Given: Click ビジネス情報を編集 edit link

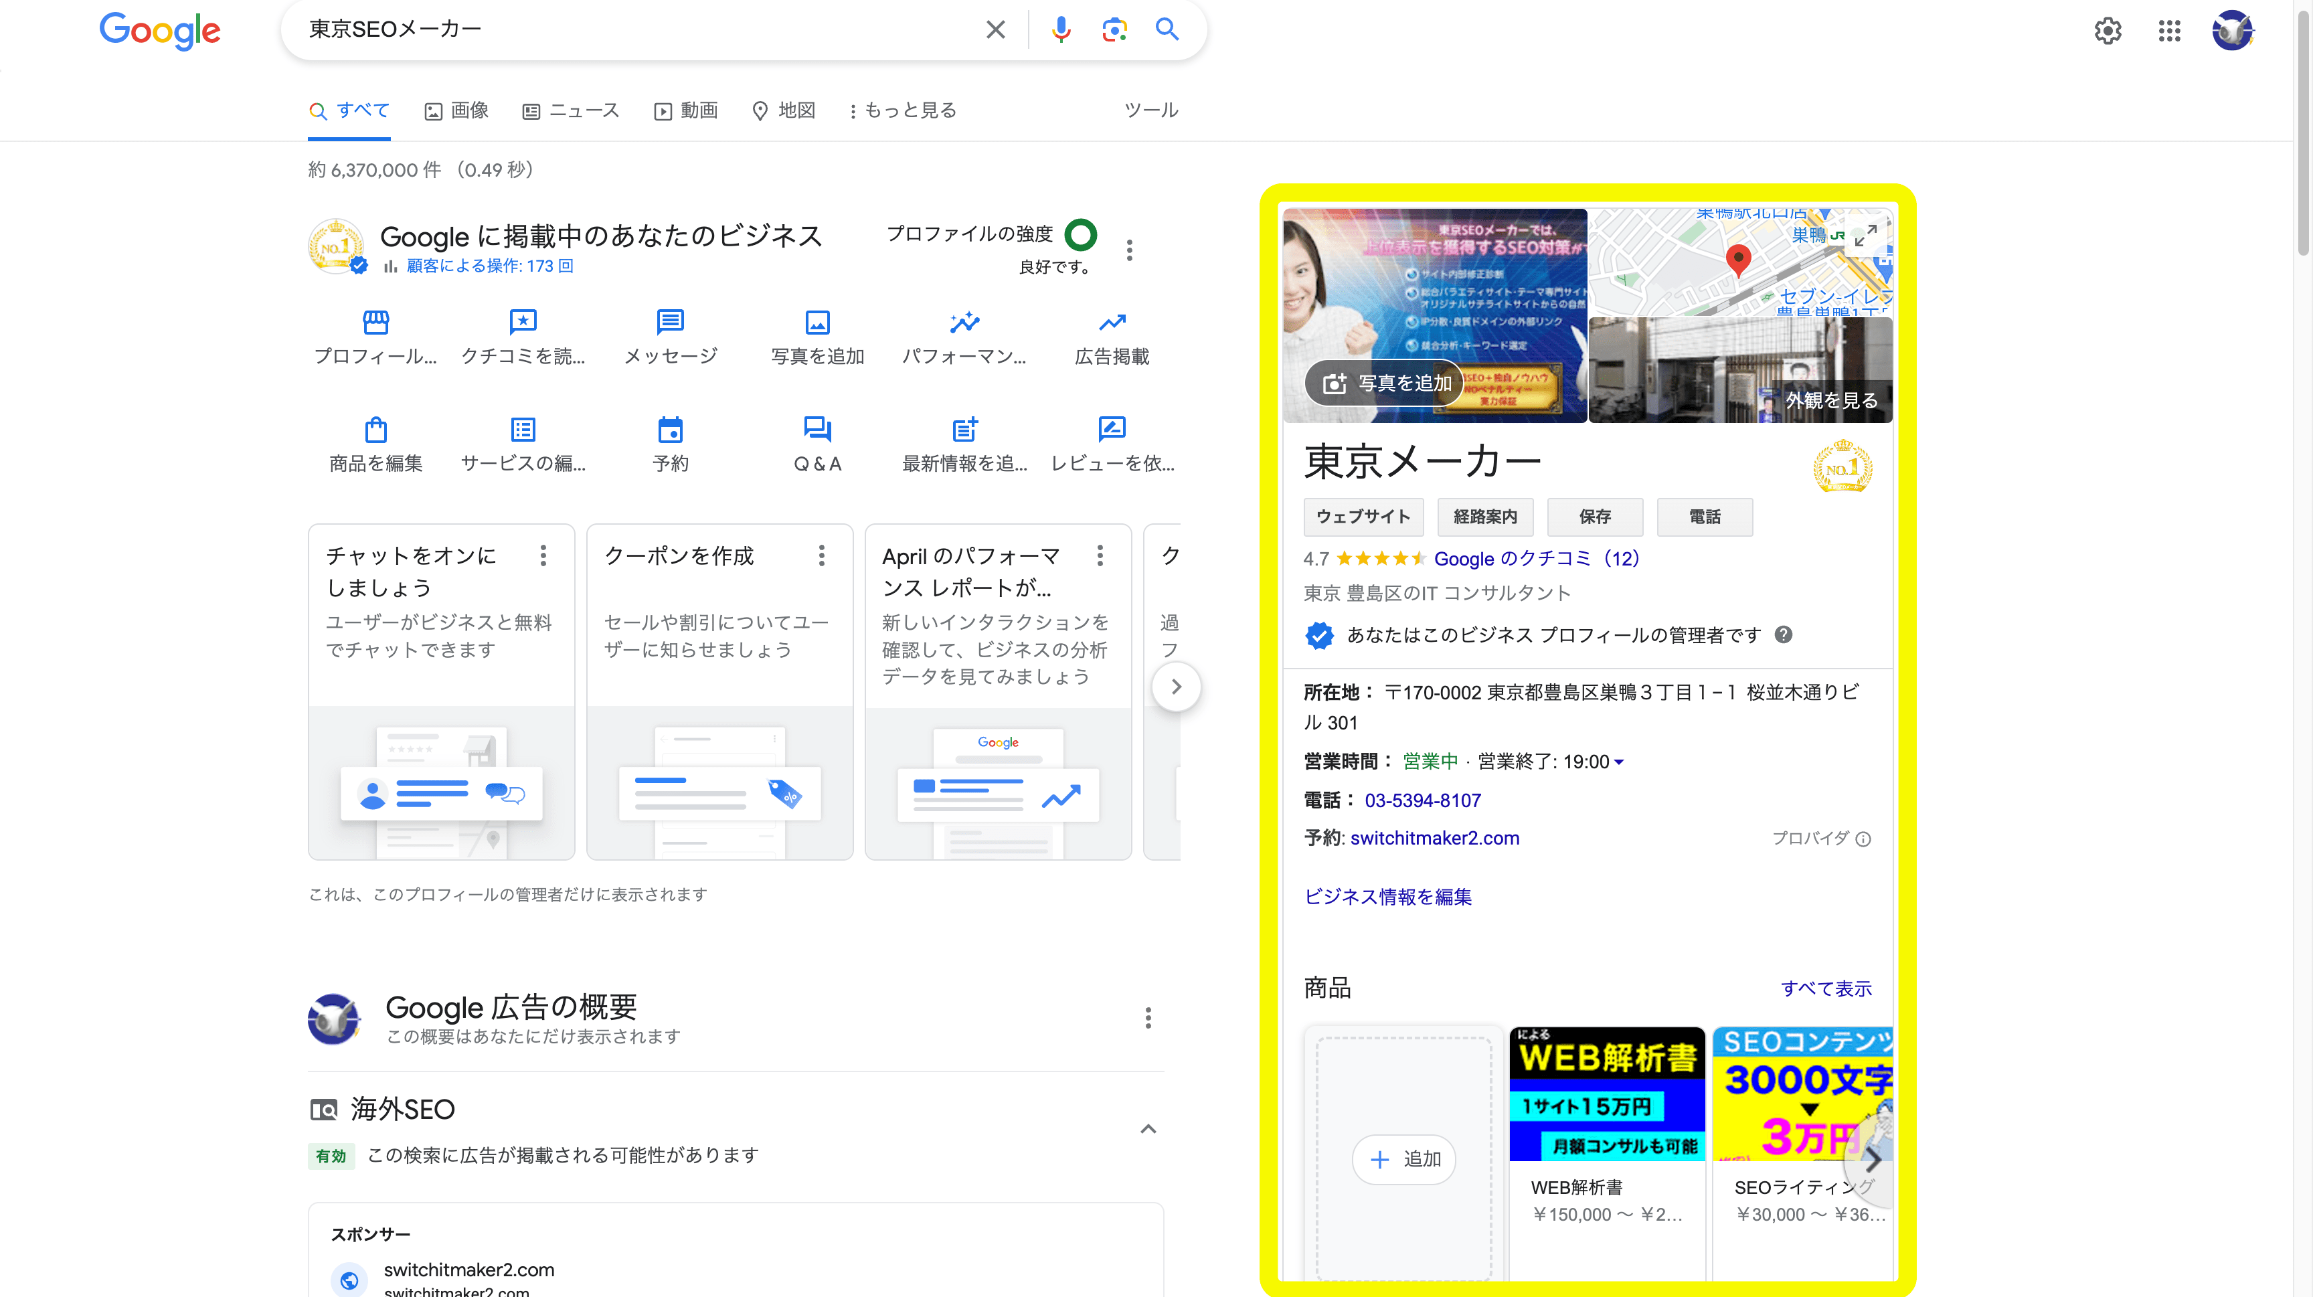Looking at the screenshot, I should point(1387,895).
